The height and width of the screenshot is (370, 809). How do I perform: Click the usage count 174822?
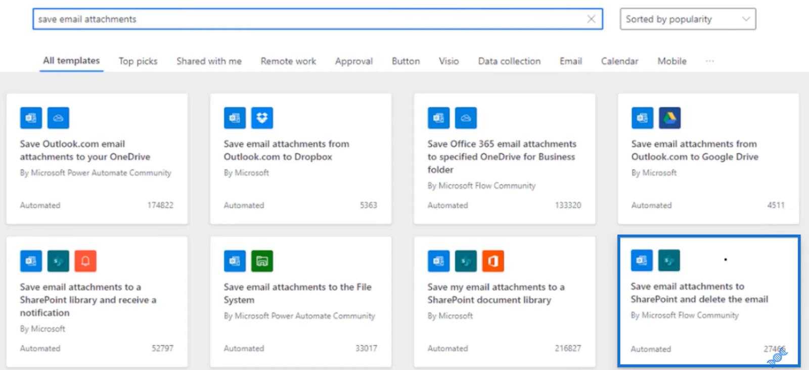click(x=160, y=205)
